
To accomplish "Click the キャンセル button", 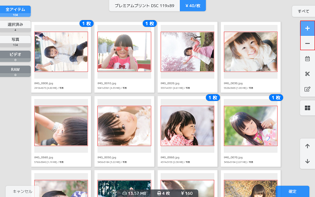I will [x=22, y=191].
